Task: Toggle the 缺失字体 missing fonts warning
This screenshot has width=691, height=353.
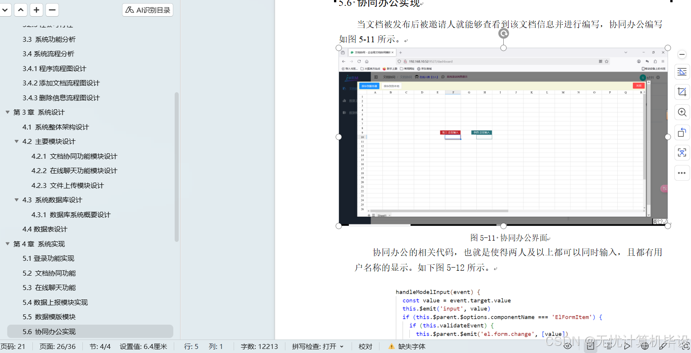Action: coord(406,346)
